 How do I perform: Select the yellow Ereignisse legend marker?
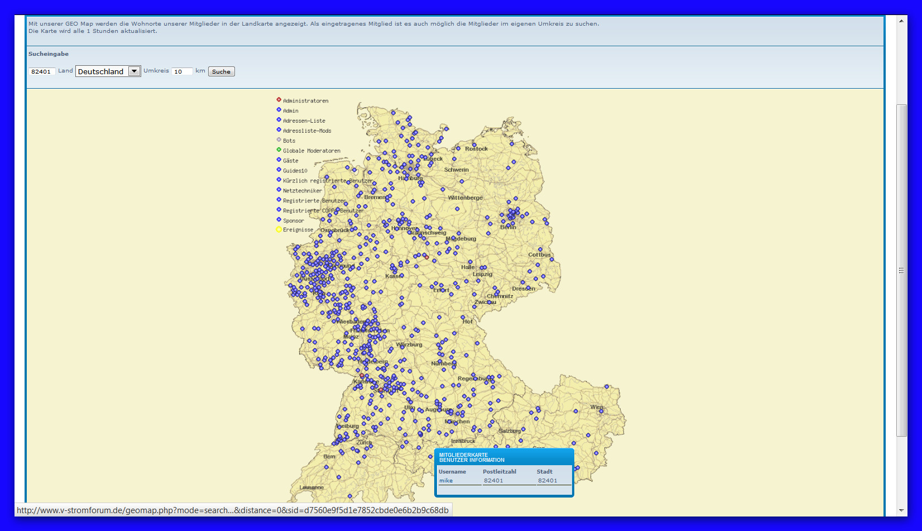tap(279, 229)
